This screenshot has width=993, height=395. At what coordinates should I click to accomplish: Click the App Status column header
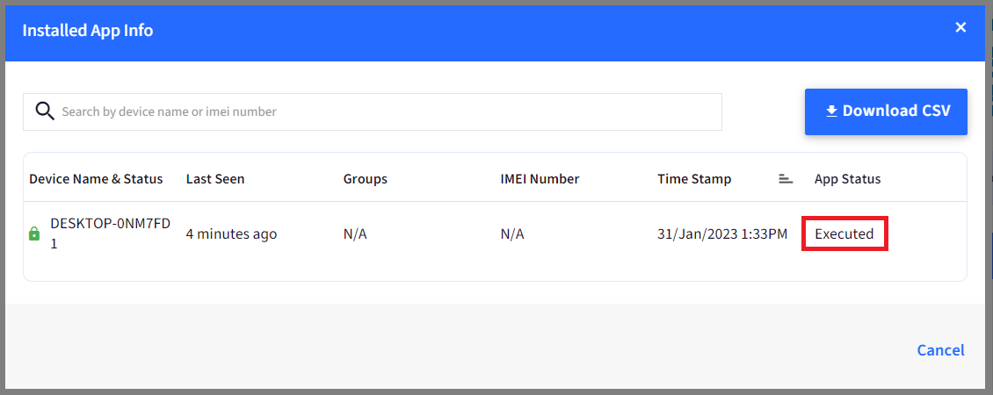click(x=847, y=179)
